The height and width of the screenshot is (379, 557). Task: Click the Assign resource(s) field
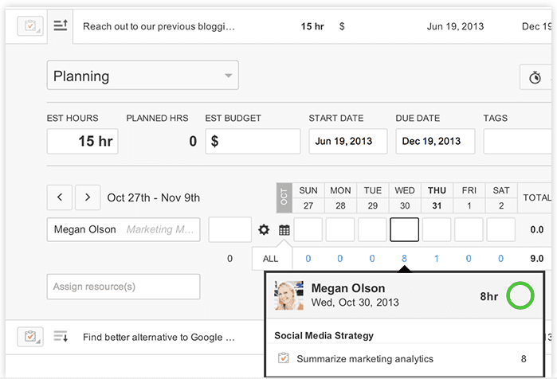[124, 287]
